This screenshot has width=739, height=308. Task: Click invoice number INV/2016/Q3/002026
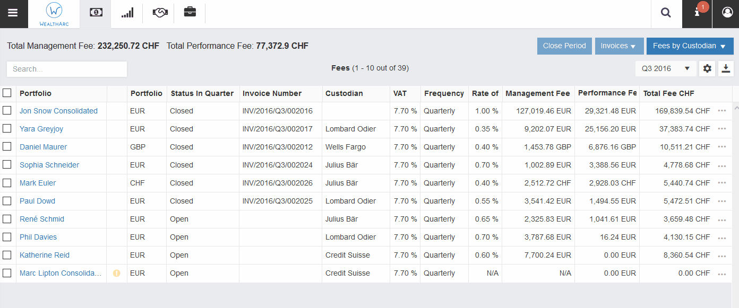(278, 183)
